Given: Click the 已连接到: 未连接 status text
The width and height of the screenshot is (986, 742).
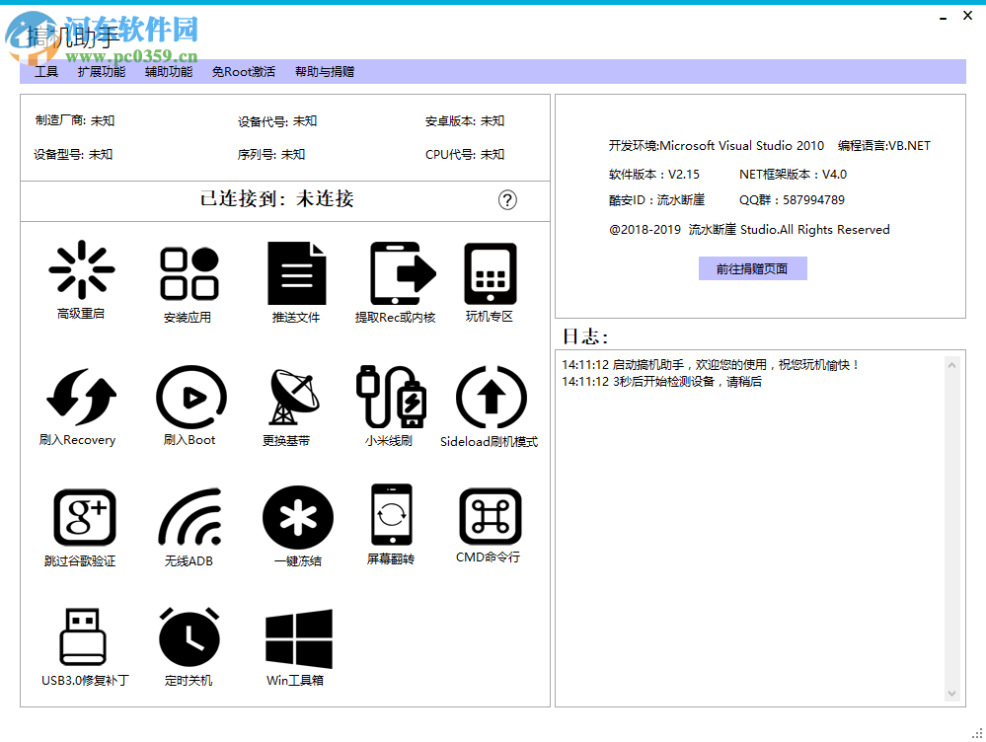Looking at the screenshot, I should (x=276, y=198).
